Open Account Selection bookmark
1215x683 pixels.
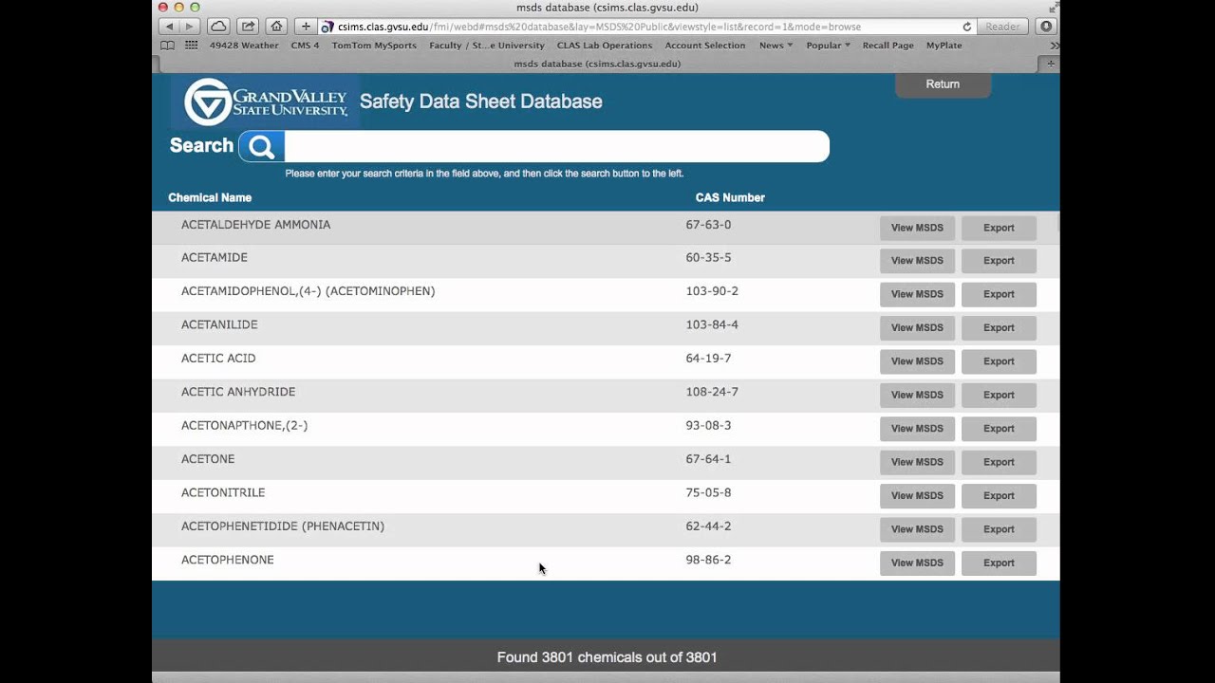(x=705, y=46)
